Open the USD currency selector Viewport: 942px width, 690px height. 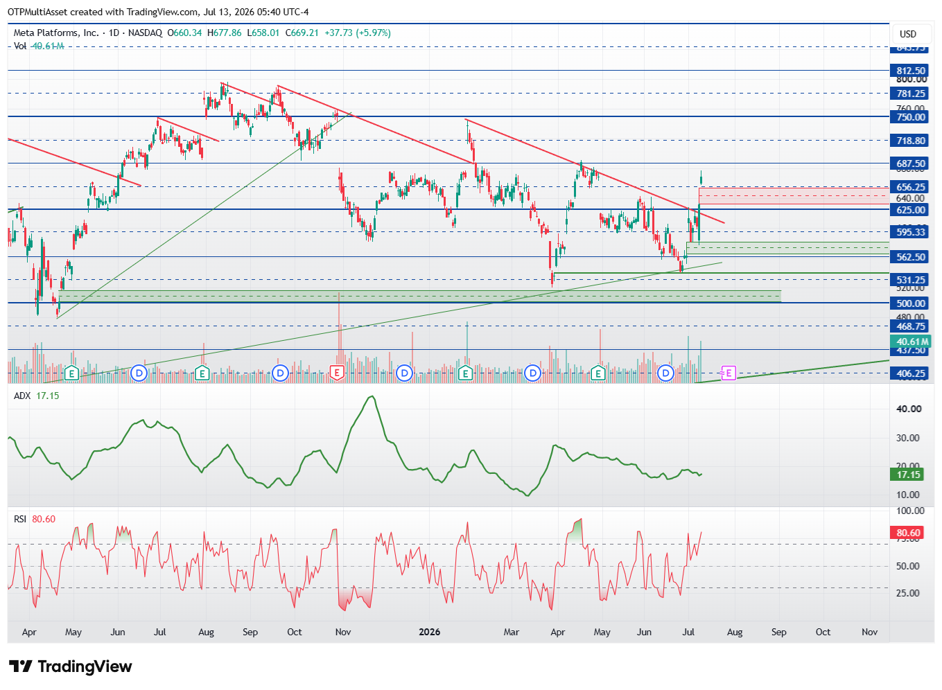[x=907, y=34]
